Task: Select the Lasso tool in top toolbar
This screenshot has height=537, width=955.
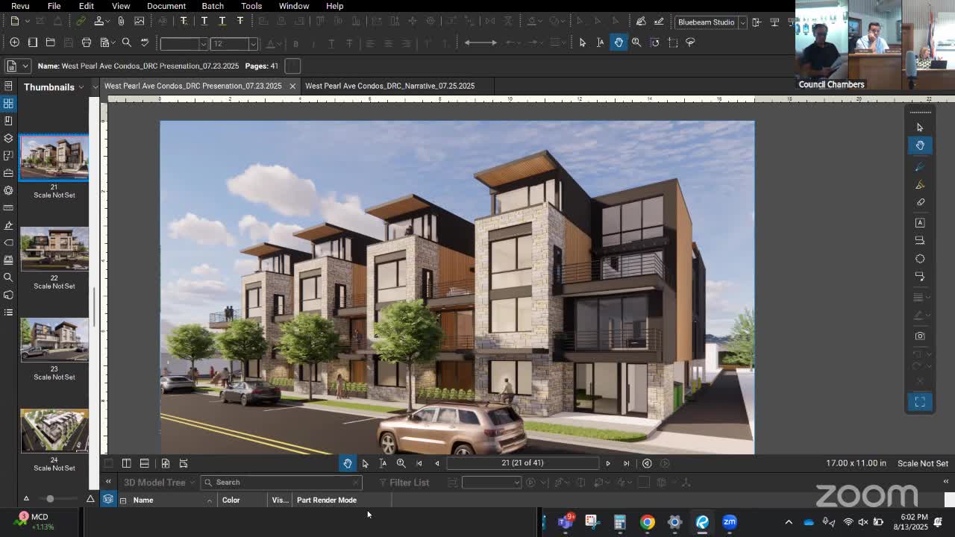Action: pos(690,43)
